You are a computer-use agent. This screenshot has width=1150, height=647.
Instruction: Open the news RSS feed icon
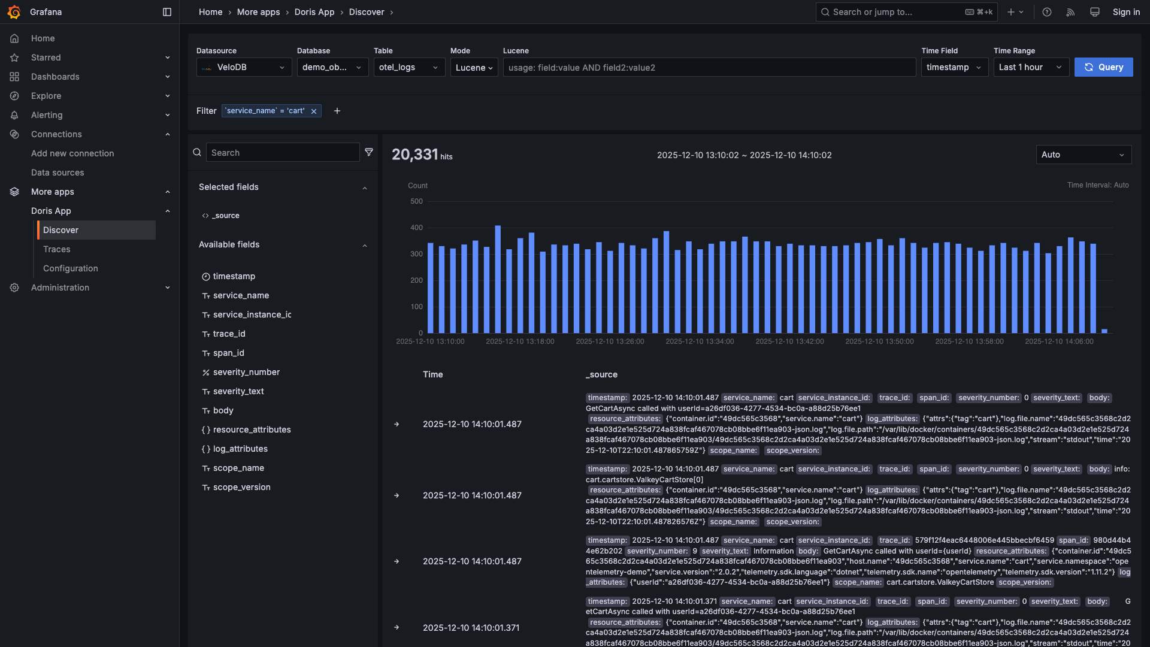pos(1070,12)
